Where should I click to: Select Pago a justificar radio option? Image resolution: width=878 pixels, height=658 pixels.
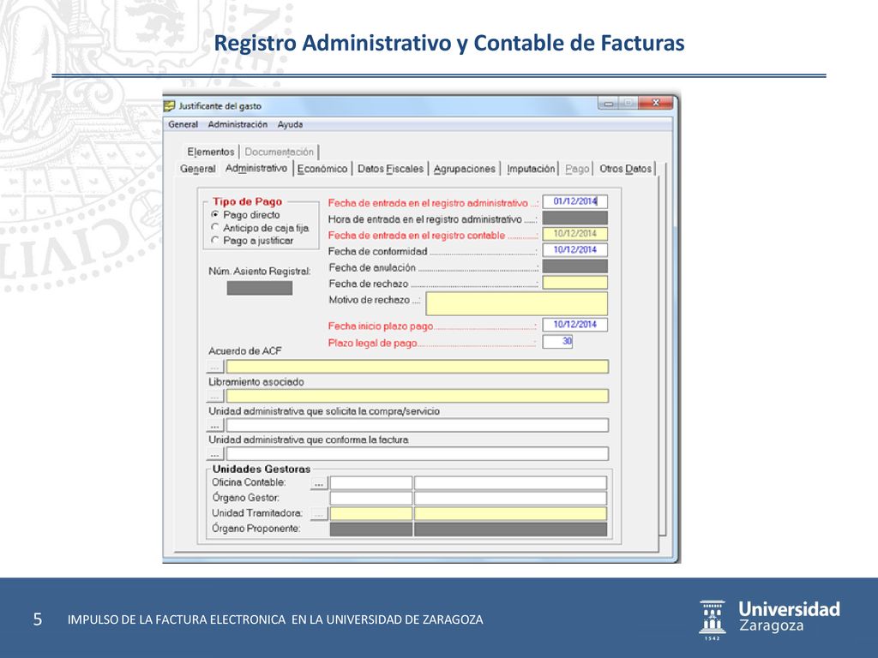click(x=215, y=240)
